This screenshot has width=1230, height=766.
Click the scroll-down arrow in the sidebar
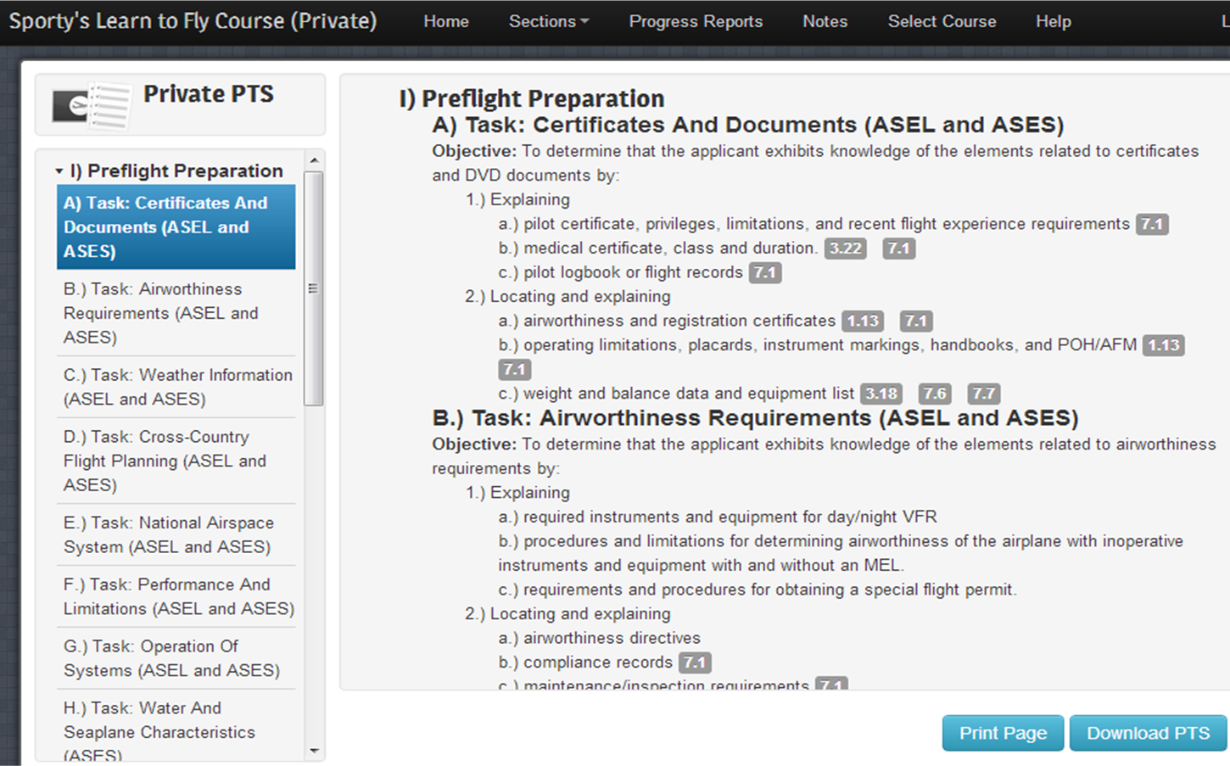click(314, 749)
